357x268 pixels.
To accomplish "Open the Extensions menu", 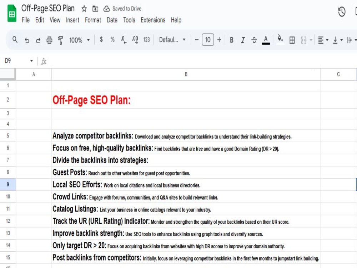I will 153,20.
